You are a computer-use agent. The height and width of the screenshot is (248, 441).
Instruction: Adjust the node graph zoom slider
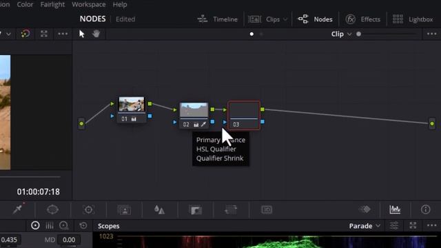pyautogui.click(x=388, y=34)
